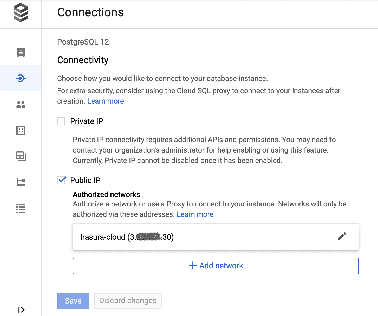Enable the Private IP checkbox
This screenshot has width=378, height=316.
click(61, 121)
